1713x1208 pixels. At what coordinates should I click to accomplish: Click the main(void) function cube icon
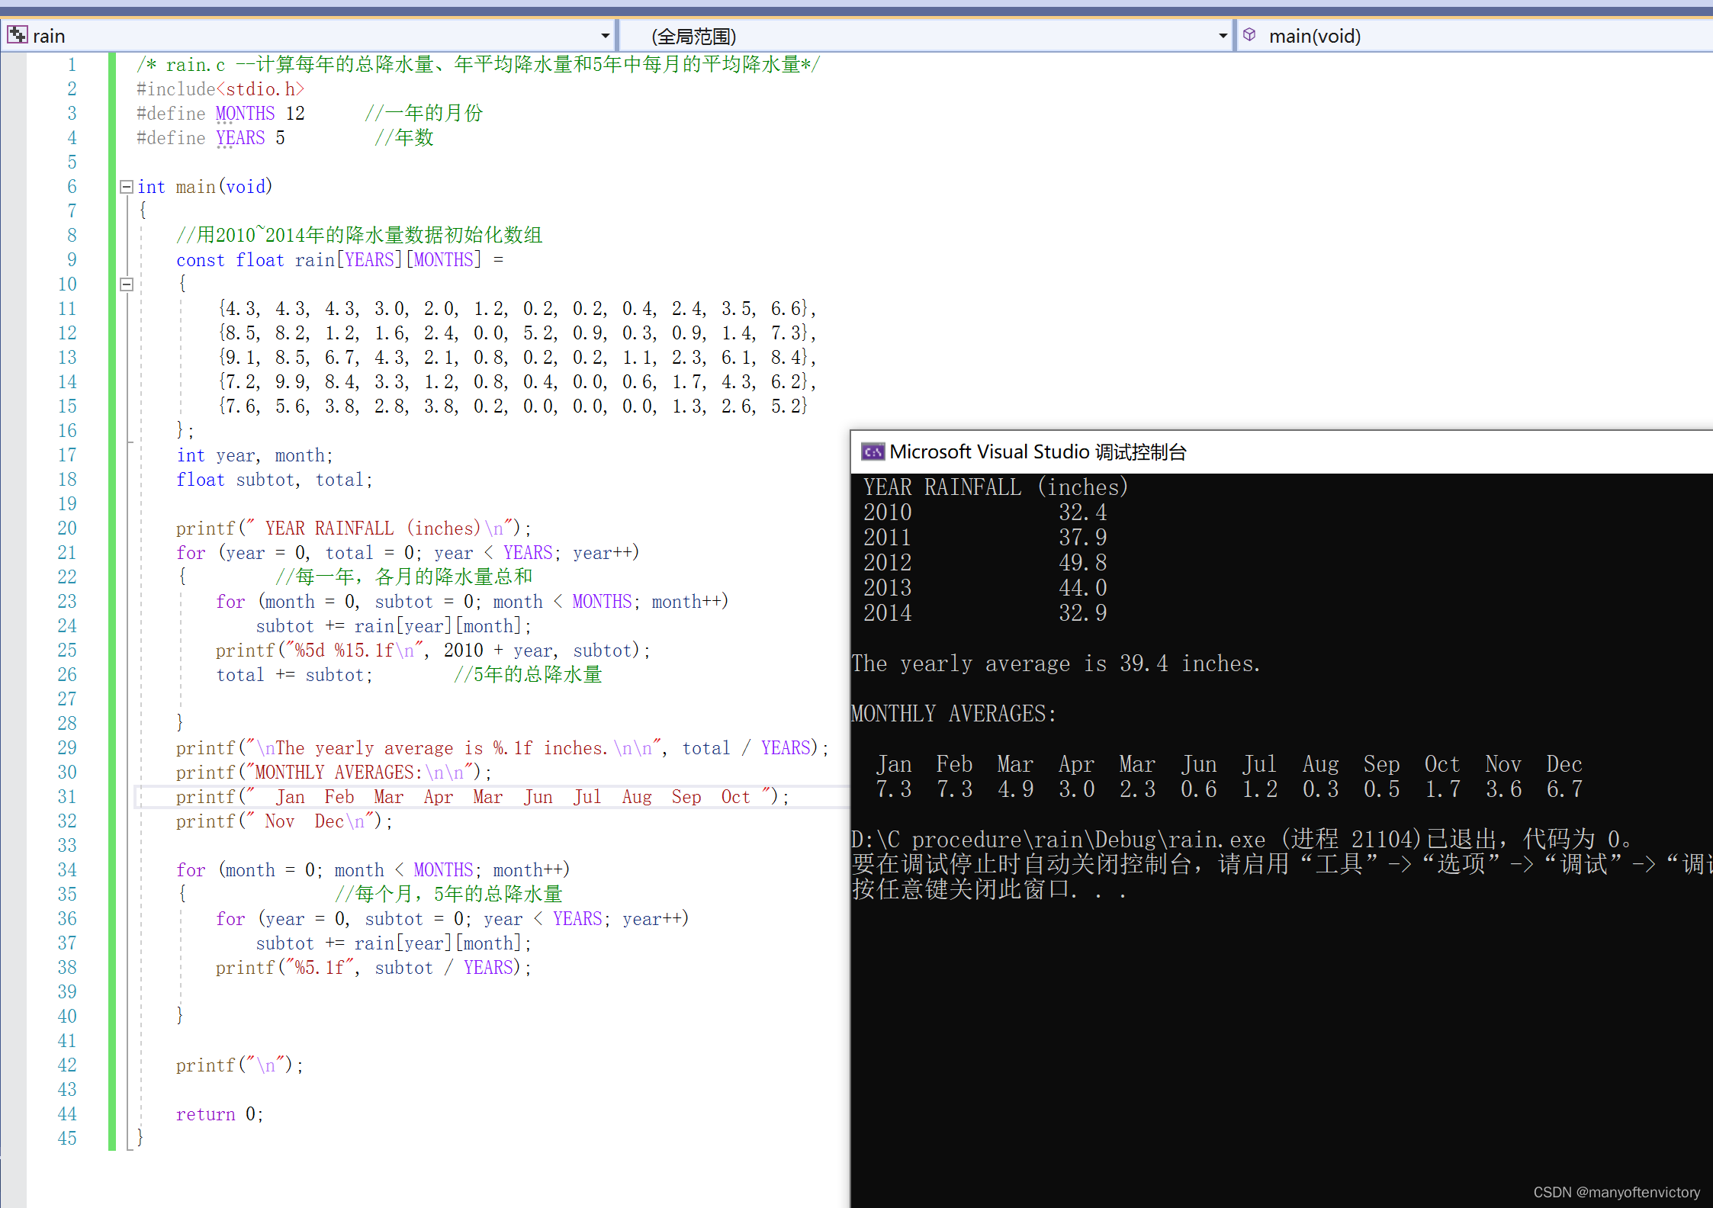1249,35
